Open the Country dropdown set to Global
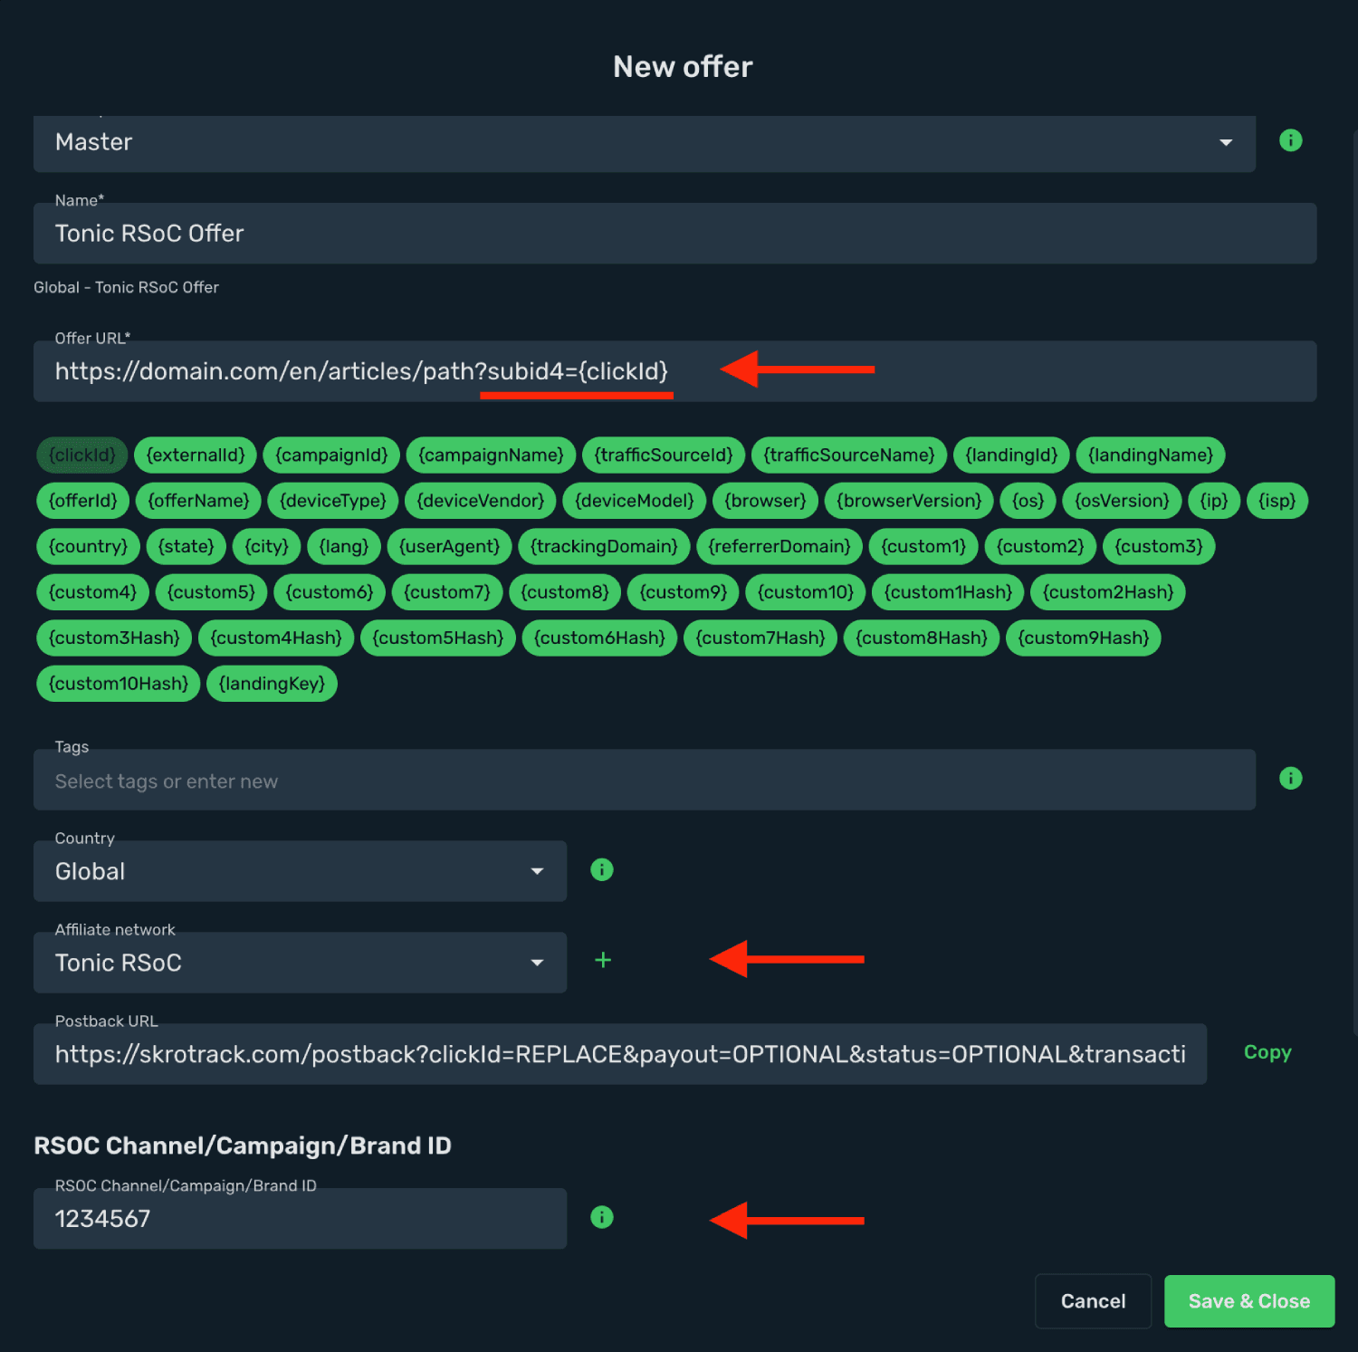Viewport: 1358px width, 1352px height. (x=300, y=871)
